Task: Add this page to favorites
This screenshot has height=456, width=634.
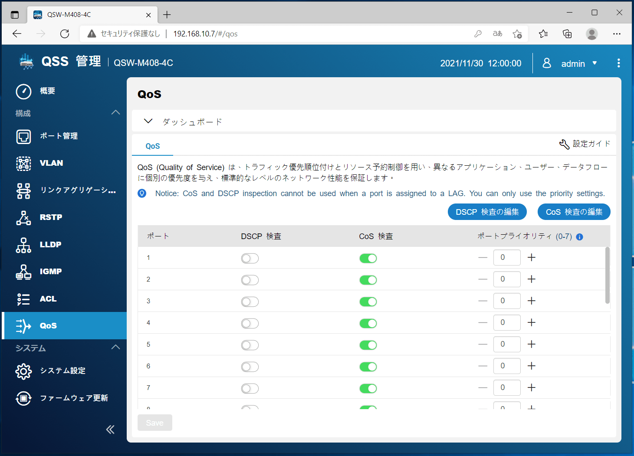Action: (x=517, y=34)
